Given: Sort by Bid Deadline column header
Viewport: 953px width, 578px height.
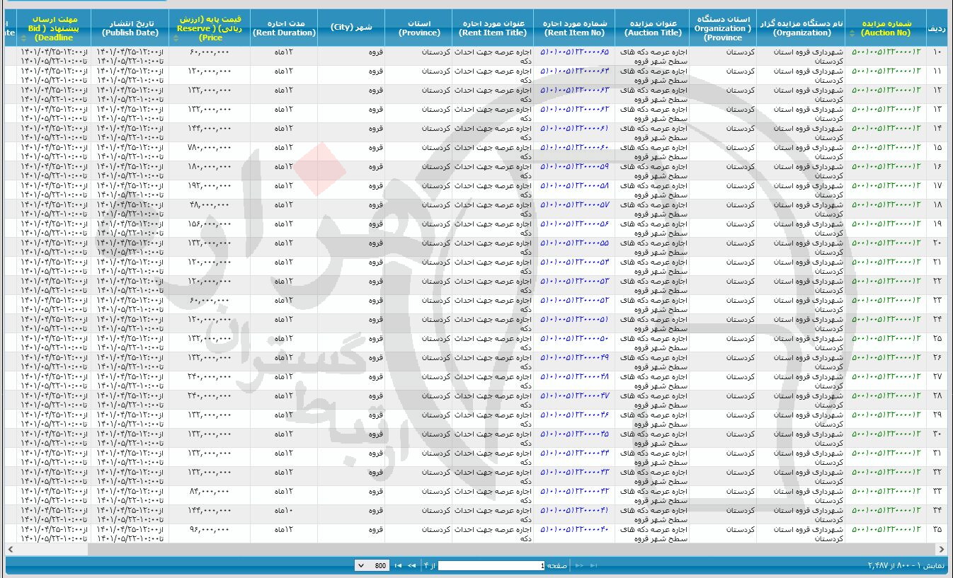Looking at the screenshot, I should (55, 28).
